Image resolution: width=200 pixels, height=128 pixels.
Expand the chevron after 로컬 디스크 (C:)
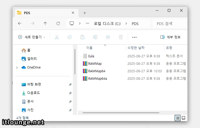click(126, 23)
